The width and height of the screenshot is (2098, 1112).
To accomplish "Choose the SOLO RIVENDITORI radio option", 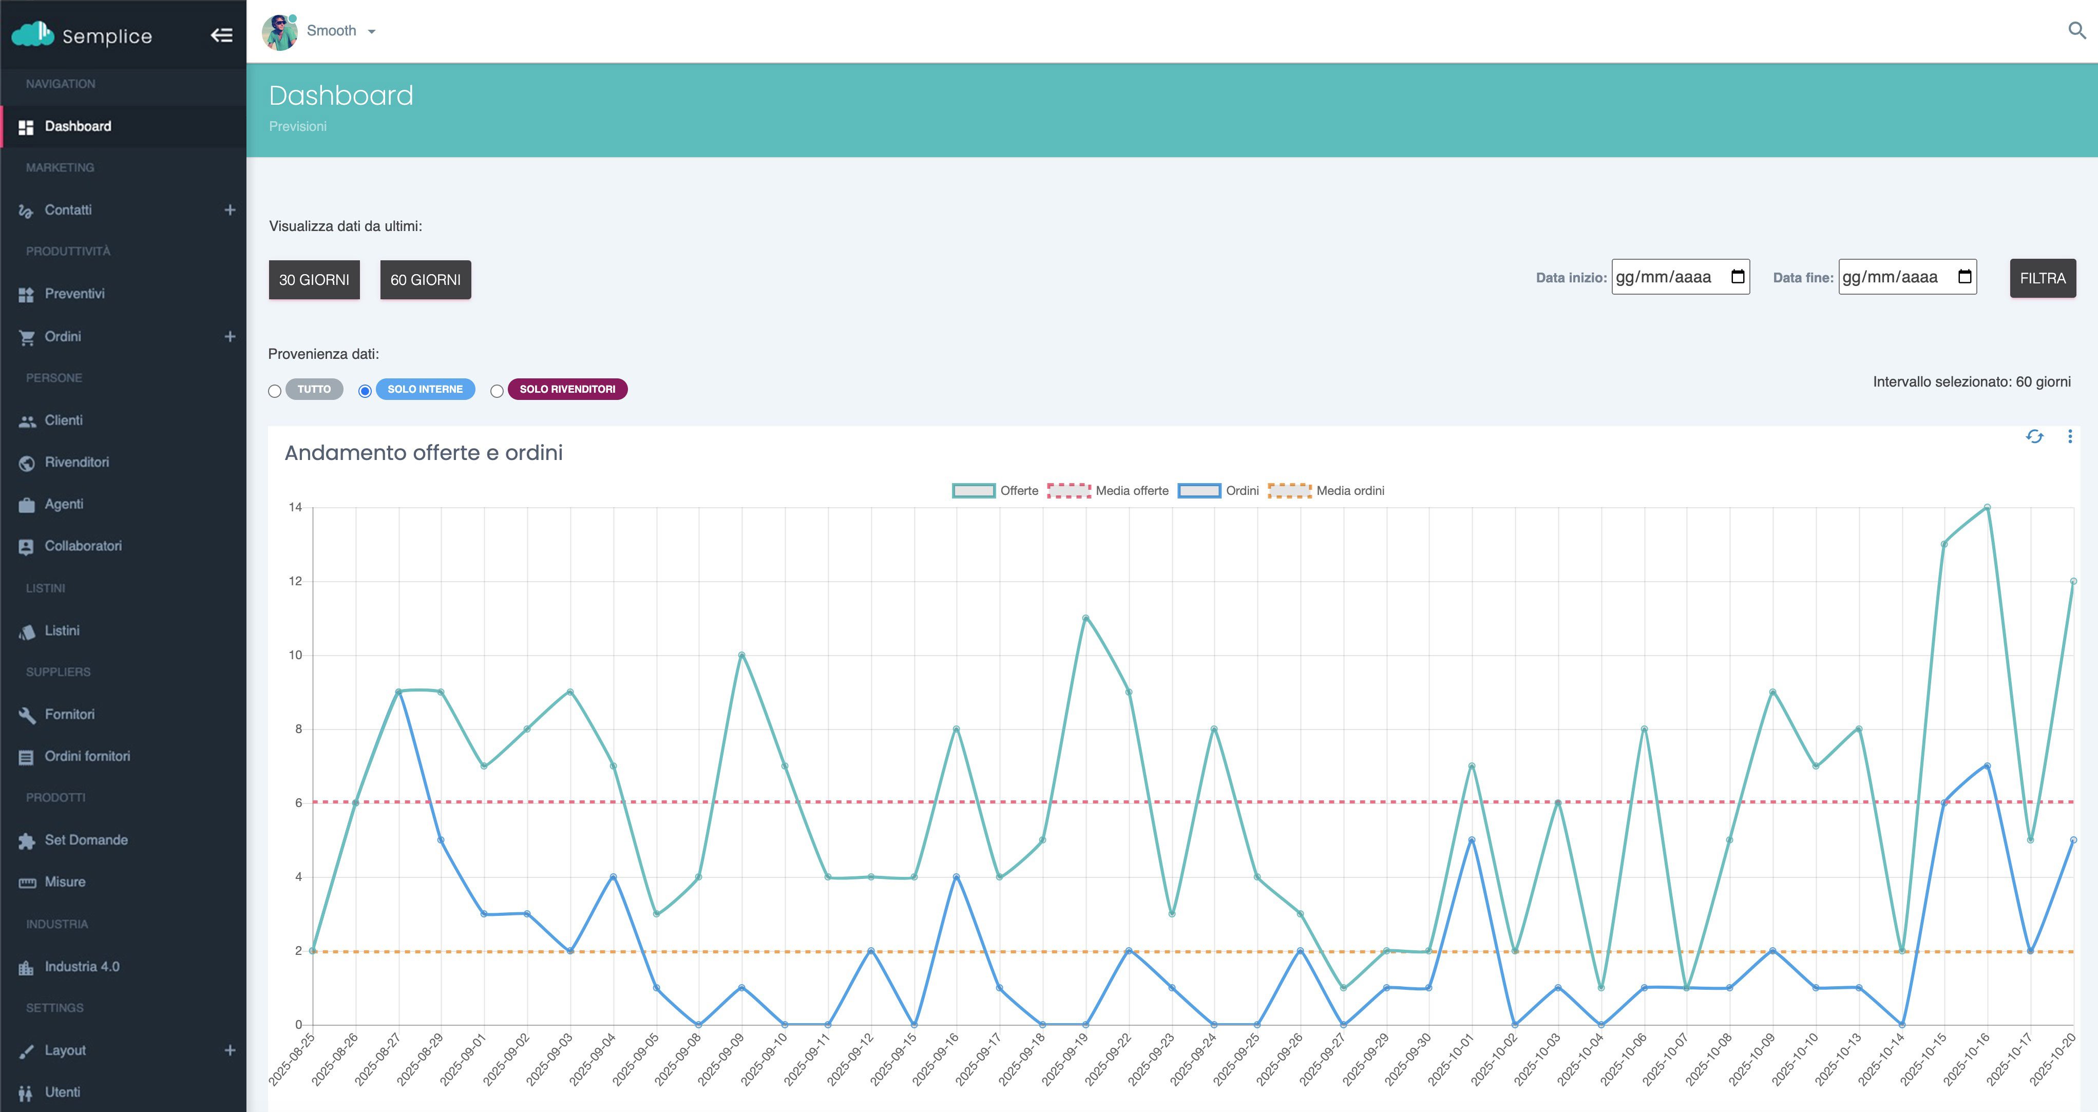I will click(x=497, y=391).
